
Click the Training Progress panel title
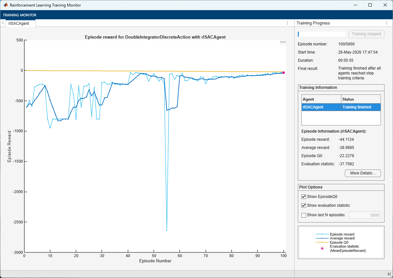tap(313, 23)
